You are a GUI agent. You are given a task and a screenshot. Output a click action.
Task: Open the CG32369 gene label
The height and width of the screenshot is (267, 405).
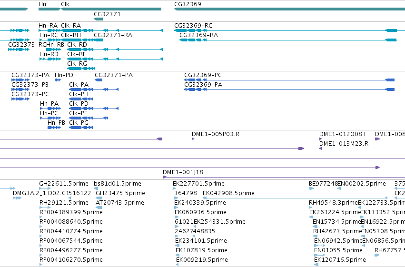click(x=188, y=4)
